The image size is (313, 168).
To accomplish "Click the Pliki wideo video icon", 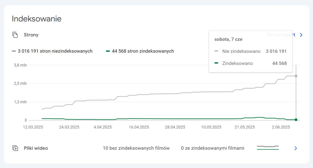I will (x=15, y=148).
